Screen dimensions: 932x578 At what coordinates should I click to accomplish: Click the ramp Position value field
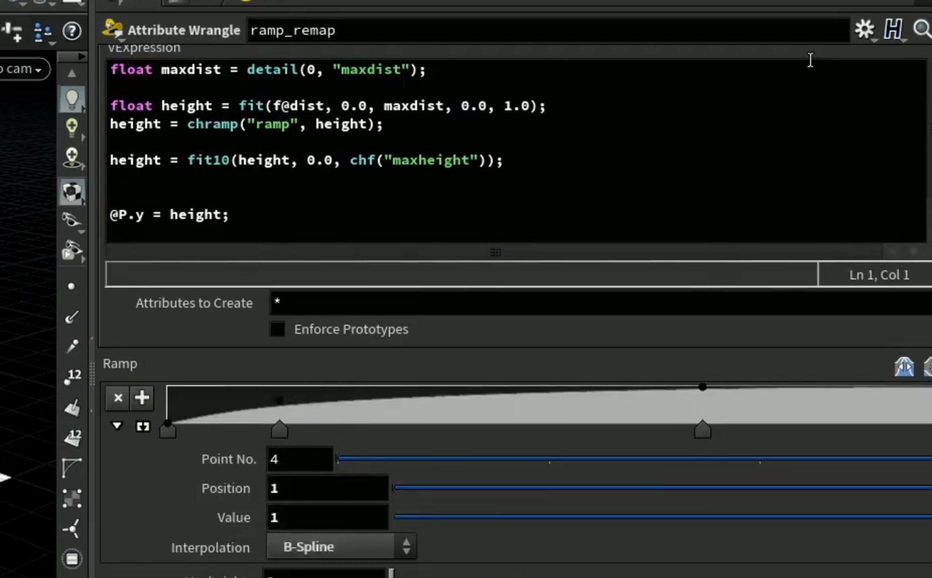[x=327, y=488]
